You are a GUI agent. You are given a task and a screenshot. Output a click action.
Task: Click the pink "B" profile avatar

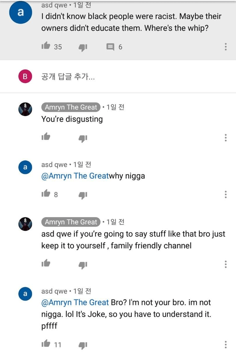[25, 77]
